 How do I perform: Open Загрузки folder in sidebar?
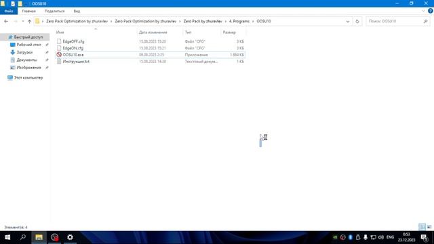click(24, 52)
